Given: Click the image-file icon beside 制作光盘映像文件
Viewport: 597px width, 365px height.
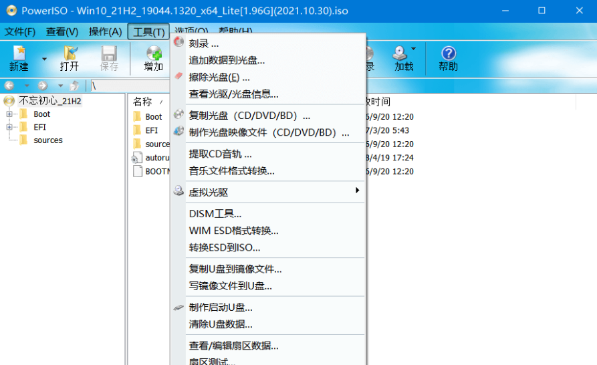Looking at the screenshot, I should pos(178,131).
